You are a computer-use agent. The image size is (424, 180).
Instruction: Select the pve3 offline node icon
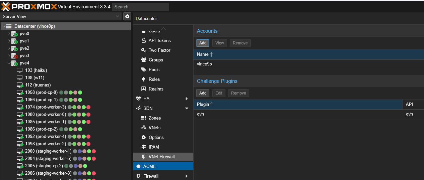(14, 56)
